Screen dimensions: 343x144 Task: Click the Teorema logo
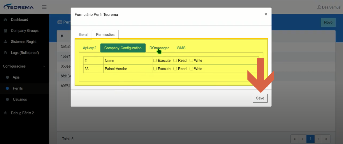point(18,7)
